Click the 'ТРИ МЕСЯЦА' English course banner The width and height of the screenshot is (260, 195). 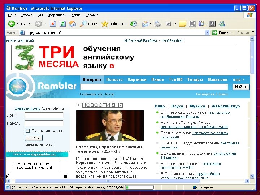pos(123,57)
